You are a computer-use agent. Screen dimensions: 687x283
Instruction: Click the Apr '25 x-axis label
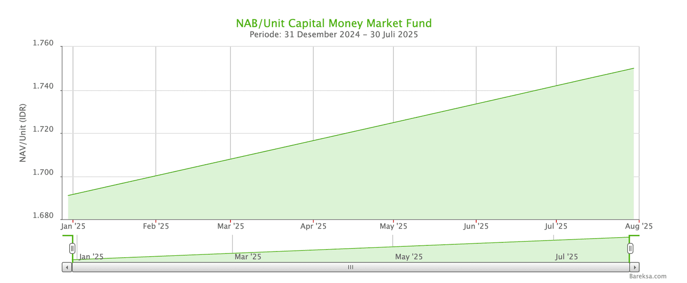313,226
